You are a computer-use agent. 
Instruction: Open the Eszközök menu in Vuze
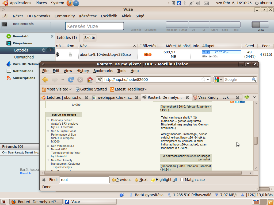point(109,16)
